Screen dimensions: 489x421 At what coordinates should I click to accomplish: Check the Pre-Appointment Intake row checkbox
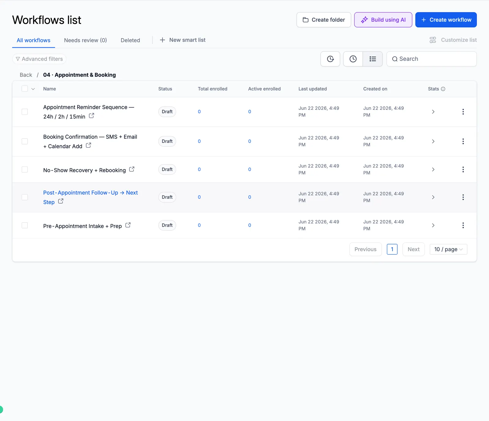click(x=25, y=225)
